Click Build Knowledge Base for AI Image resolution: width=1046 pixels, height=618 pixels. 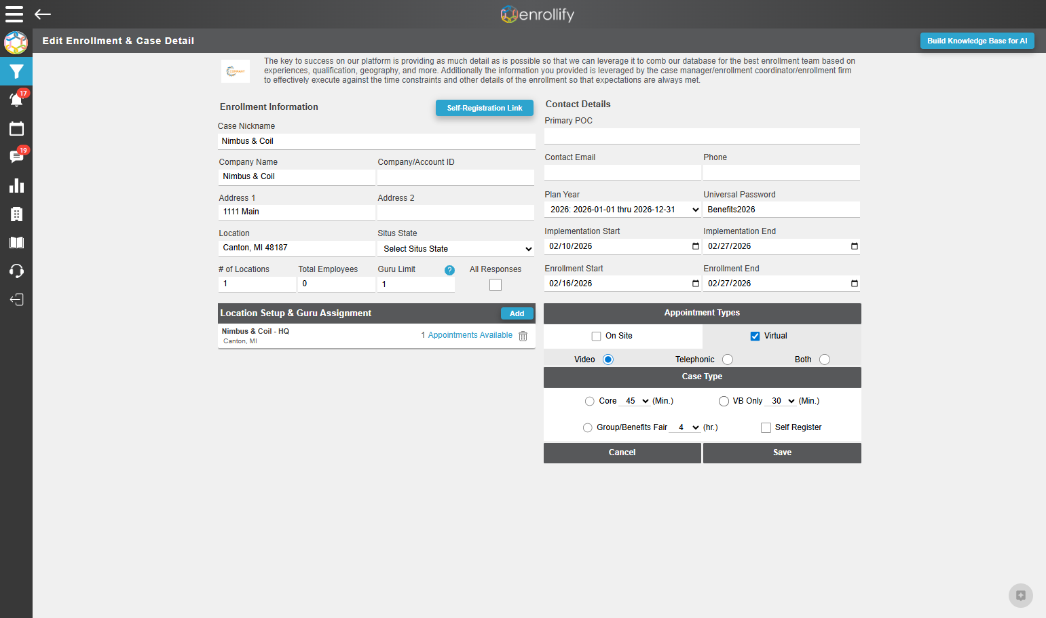point(977,41)
